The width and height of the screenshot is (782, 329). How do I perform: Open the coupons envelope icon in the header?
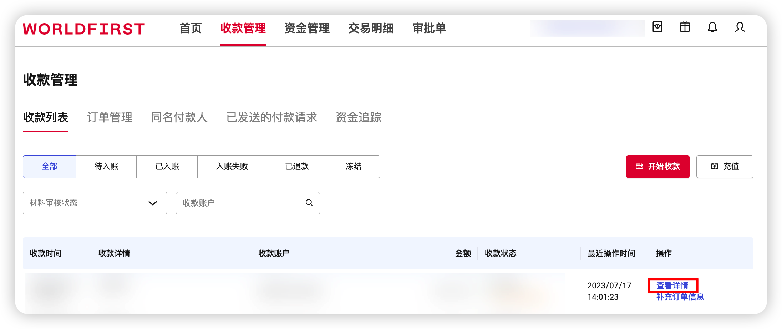[x=657, y=27]
